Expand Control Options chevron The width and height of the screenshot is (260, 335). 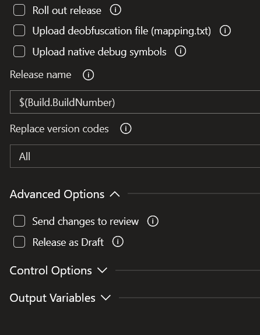tap(102, 270)
